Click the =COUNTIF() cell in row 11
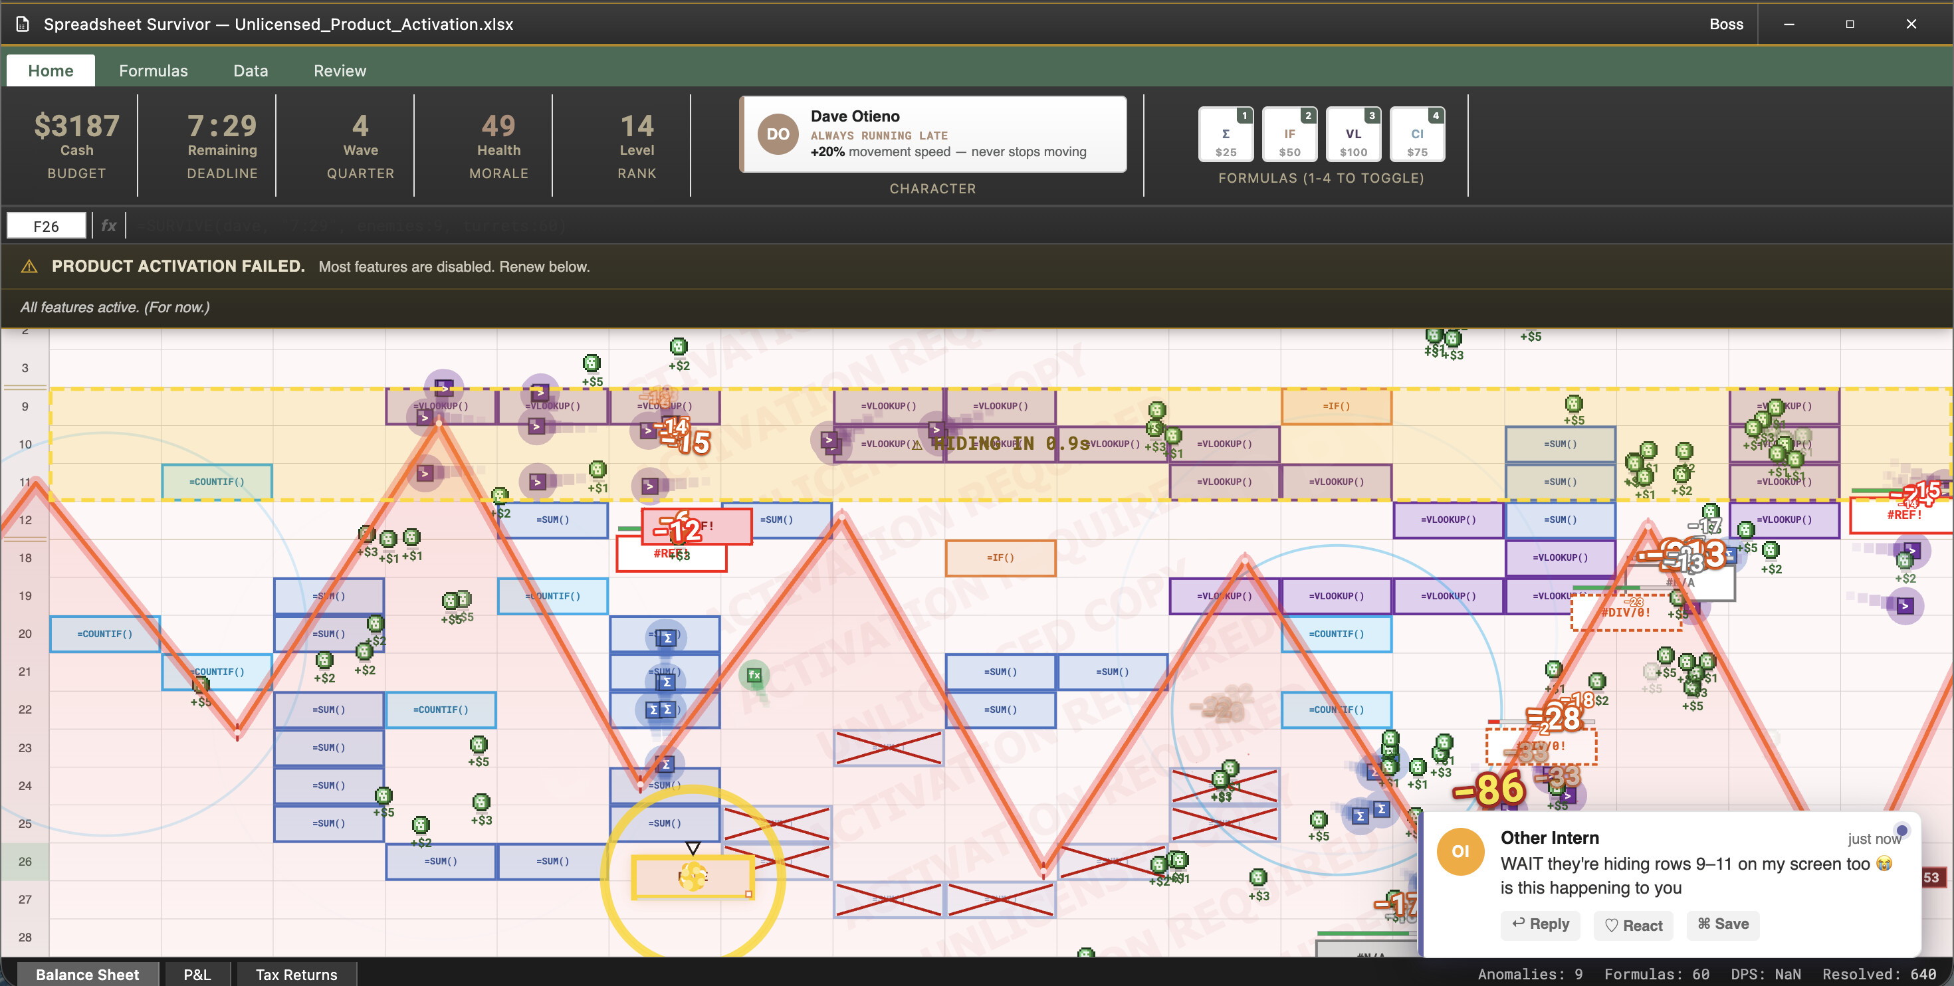 217,482
